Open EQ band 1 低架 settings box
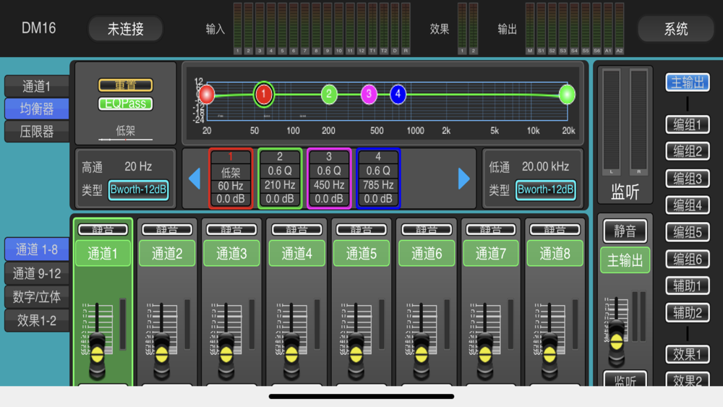The height and width of the screenshot is (407, 723). click(x=231, y=179)
